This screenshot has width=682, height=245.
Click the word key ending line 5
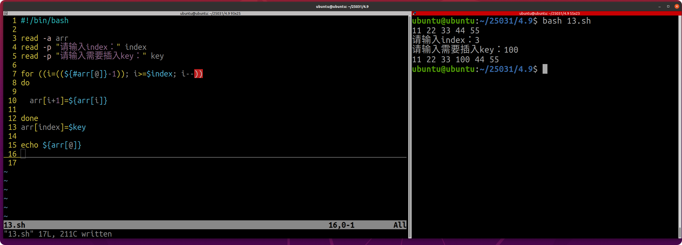[x=157, y=56]
